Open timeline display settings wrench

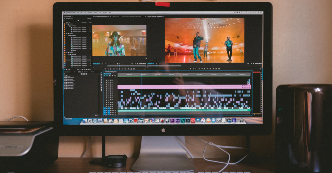[x=115, y=75]
